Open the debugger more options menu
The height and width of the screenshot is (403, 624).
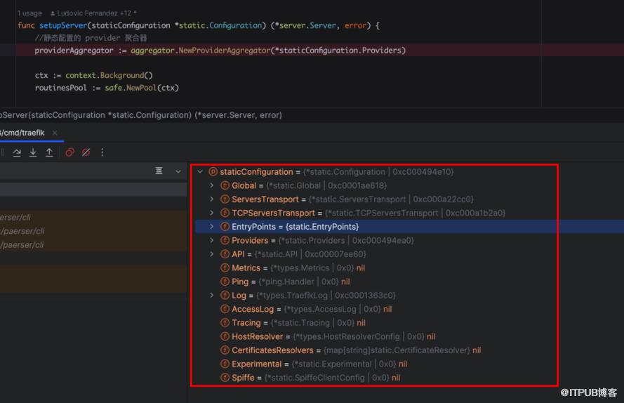(102, 152)
